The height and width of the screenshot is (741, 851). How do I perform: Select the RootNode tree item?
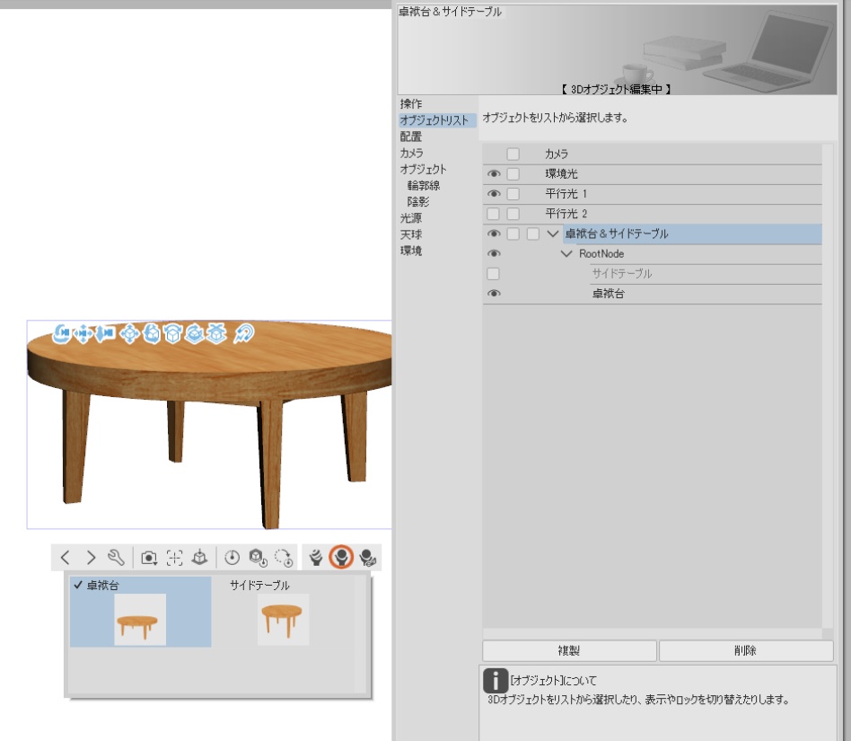601,253
